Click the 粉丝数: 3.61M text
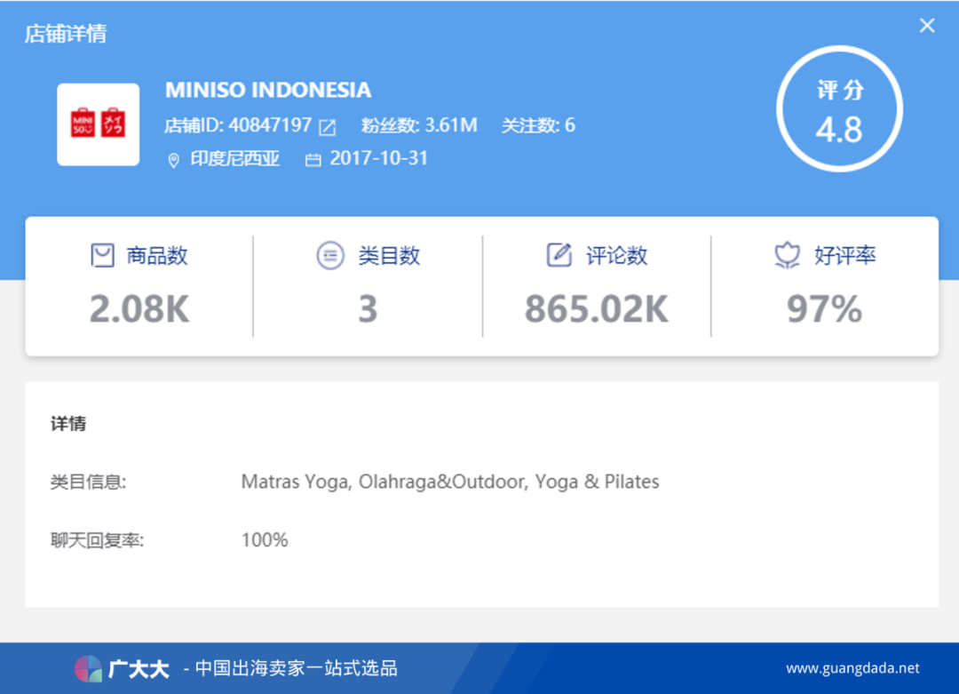 [x=419, y=125]
